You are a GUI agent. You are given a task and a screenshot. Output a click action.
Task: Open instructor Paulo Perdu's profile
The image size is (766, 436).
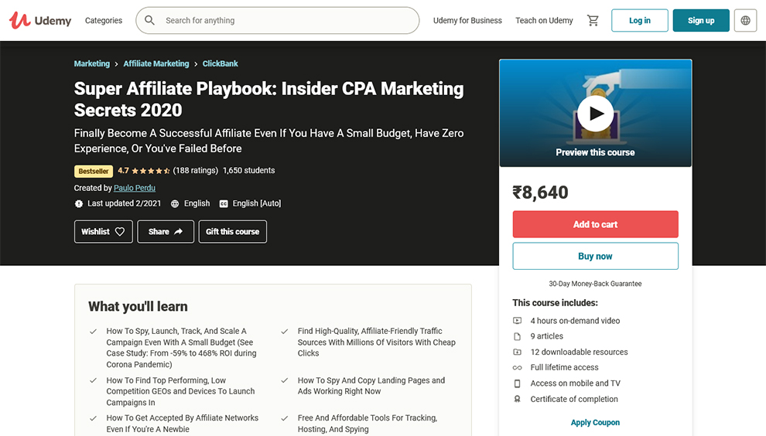pyautogui.click(x=135, y=188)
